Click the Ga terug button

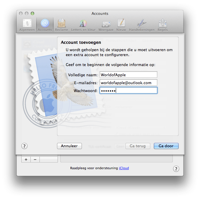[138, 146]
